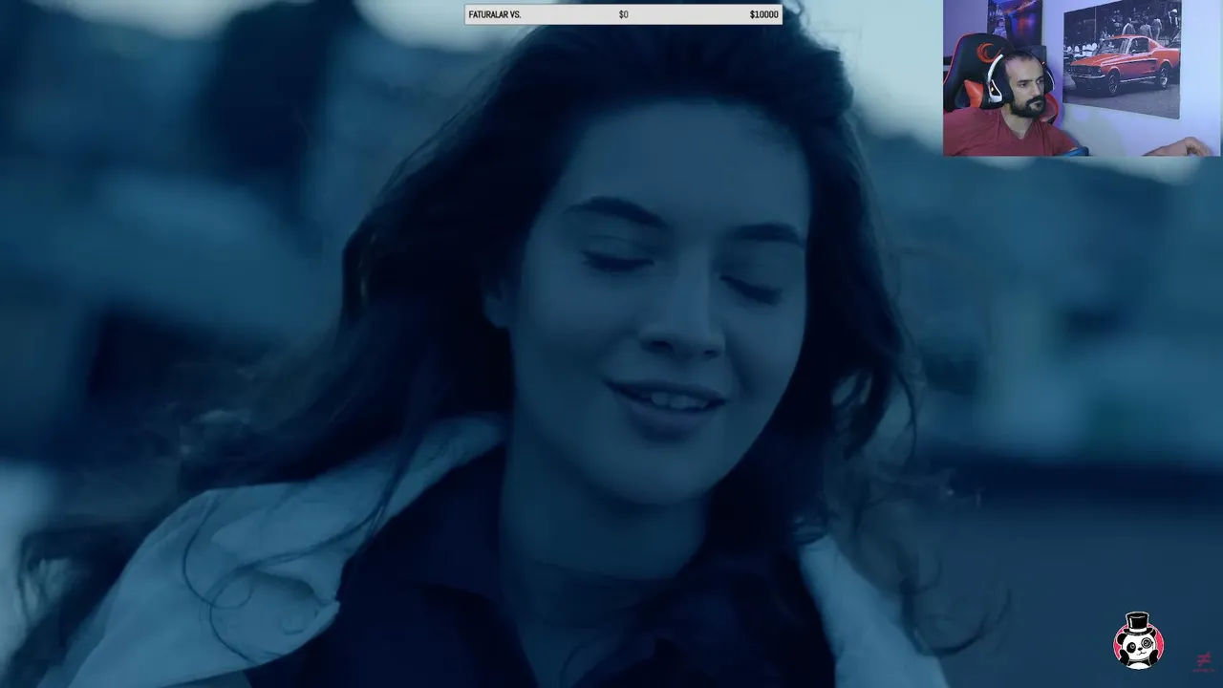Viewport: 1223px width, 688px height.
Task: Click the panda with top hat logo
Action: pyautogui.click(x=1138, y=640)
